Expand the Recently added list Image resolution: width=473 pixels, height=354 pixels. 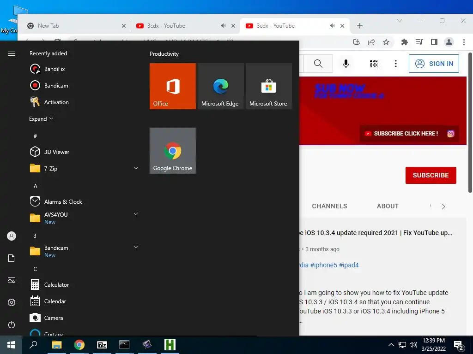(41, 118)
